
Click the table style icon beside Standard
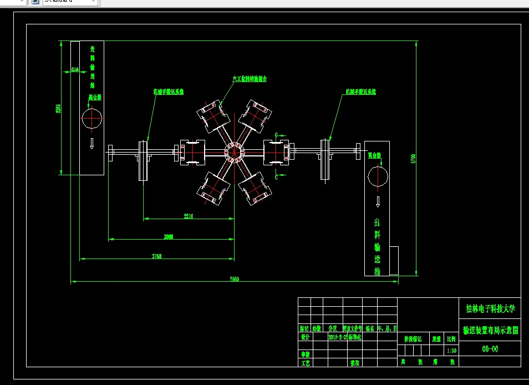(35, 1)
